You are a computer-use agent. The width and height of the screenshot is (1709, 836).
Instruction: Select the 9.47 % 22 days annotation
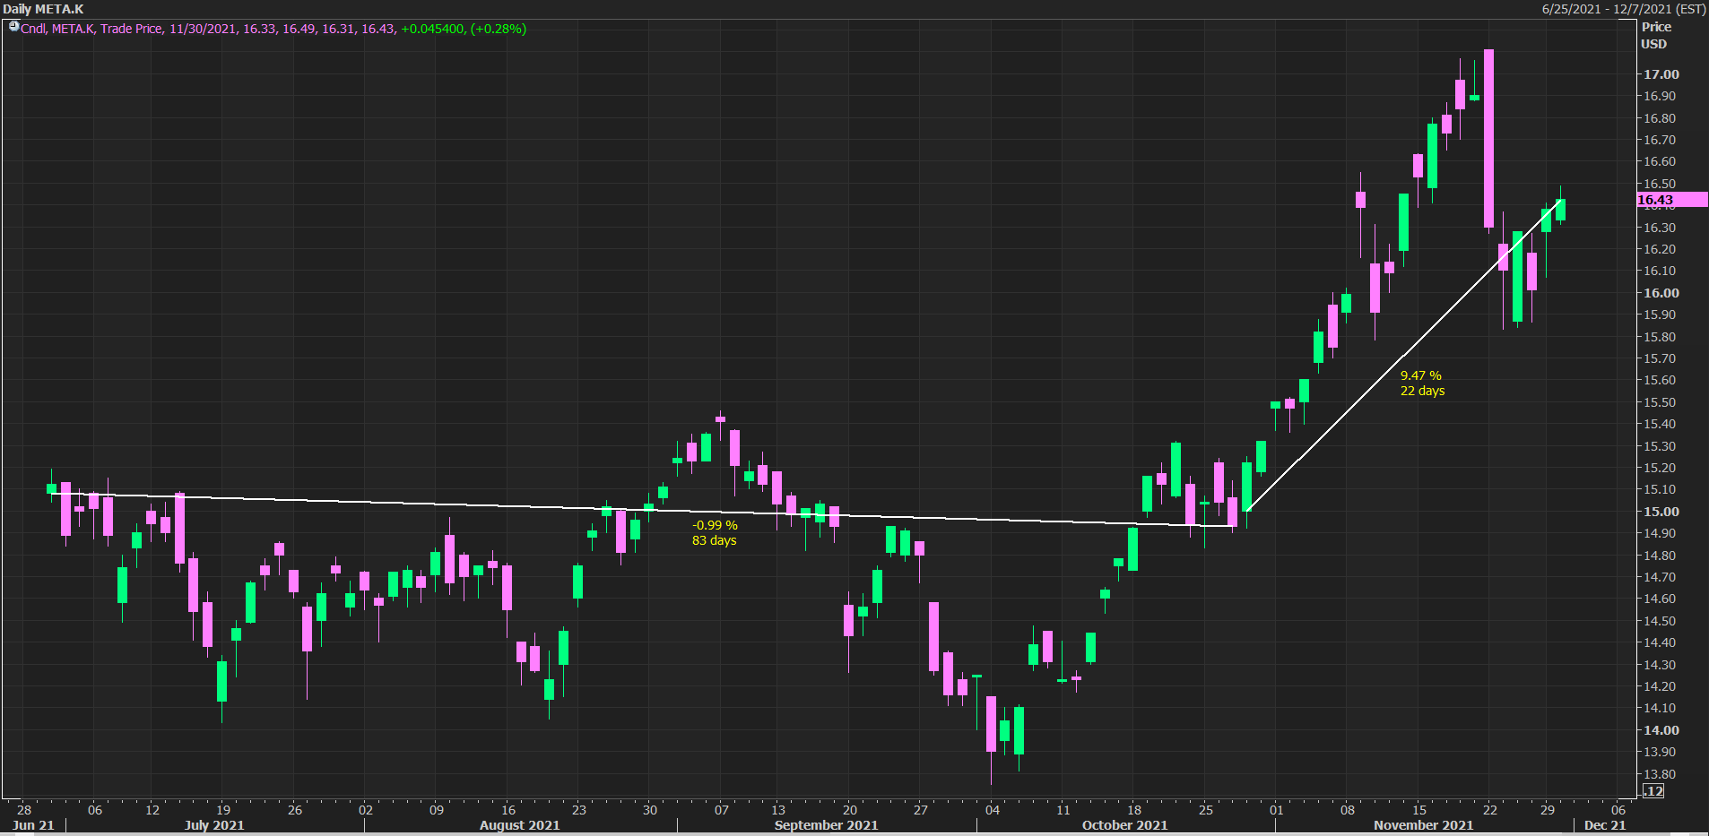point(1423,384)
